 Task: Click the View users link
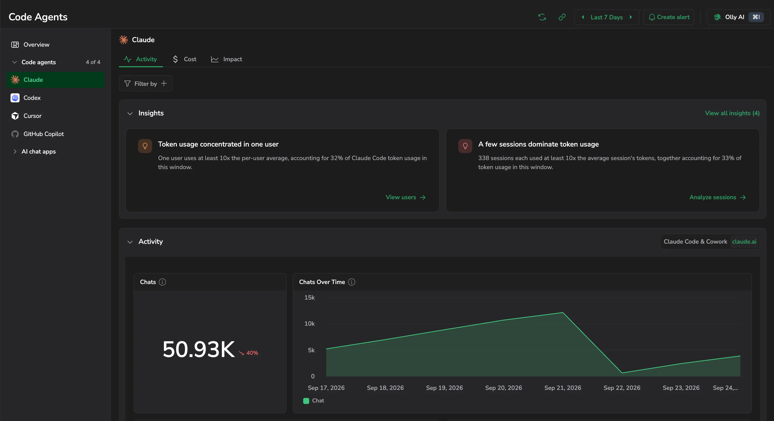point(406,197)
